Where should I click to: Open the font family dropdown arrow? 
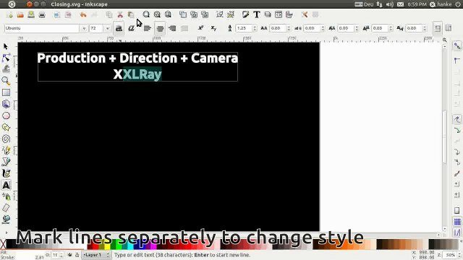tap(84, 28)
